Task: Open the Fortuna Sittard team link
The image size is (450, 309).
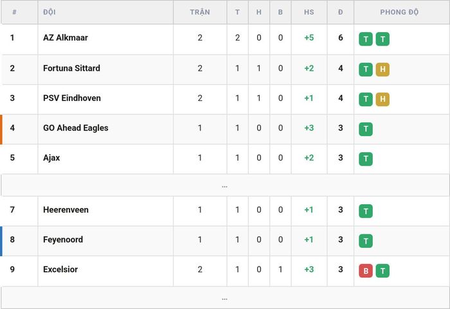Action: (71, 68)
